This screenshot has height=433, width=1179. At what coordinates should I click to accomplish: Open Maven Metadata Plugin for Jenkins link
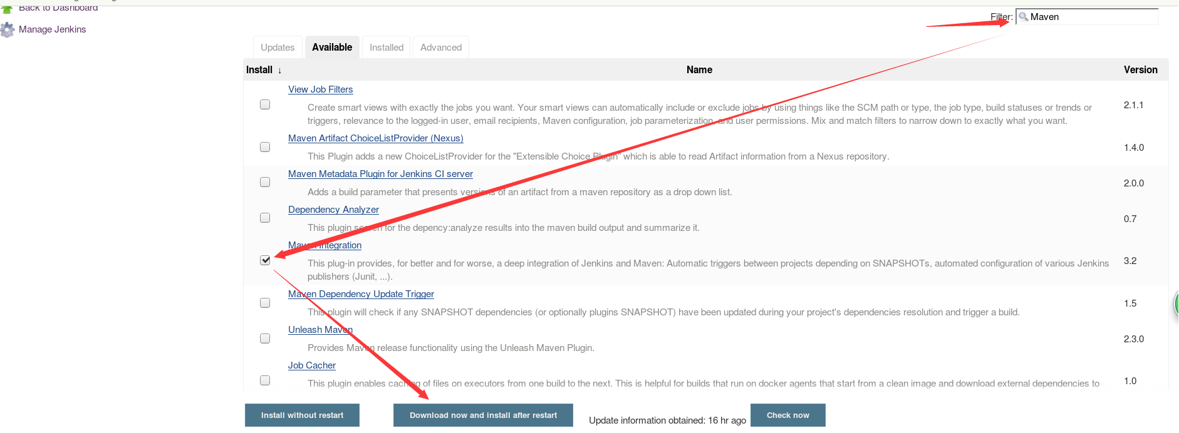coord(380,174)
